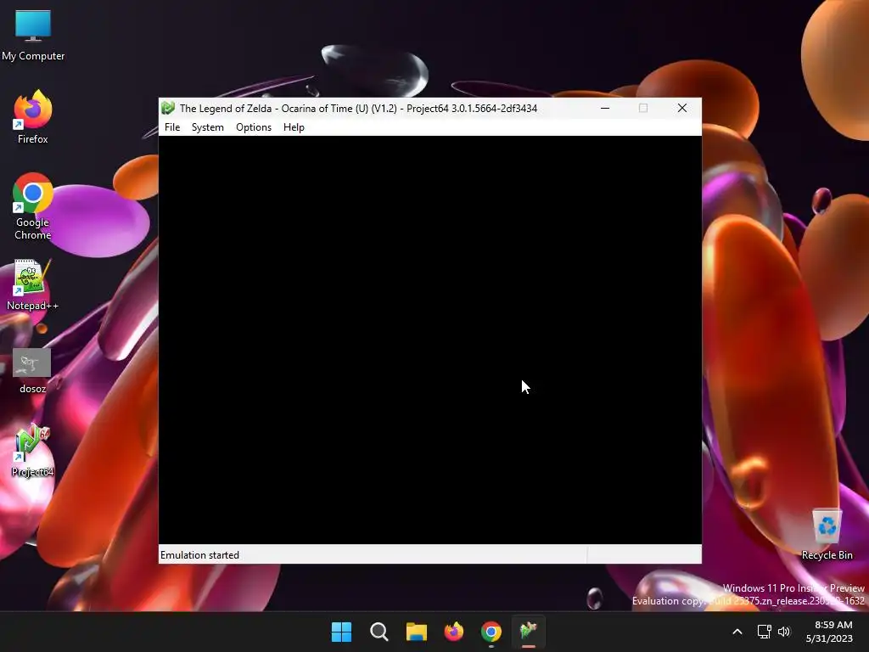Switch to Chrome on the taskbar
This screenshot has width=869, height=652.
click(491, 632)
